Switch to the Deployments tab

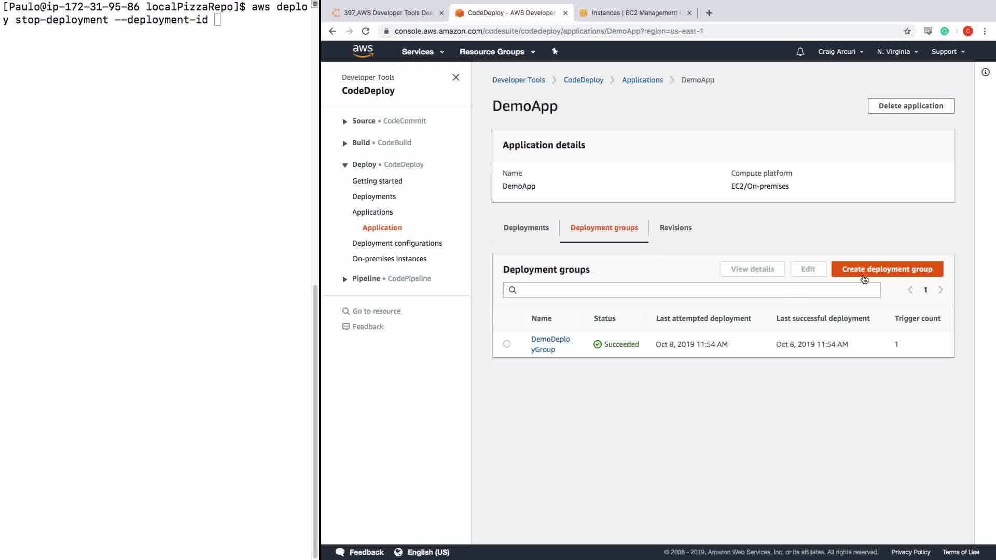coord(525,228)
